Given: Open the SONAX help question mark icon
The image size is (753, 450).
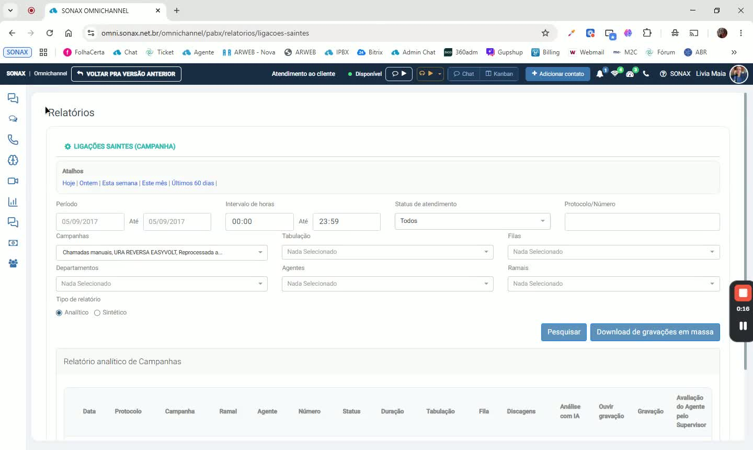Looking at the screenshot, I should tap(663, 74).
